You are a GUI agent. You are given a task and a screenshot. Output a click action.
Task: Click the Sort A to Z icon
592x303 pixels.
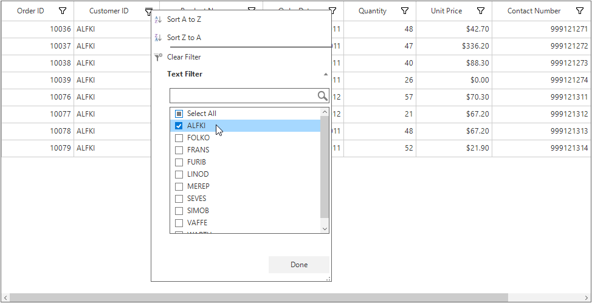pos(158,19)
